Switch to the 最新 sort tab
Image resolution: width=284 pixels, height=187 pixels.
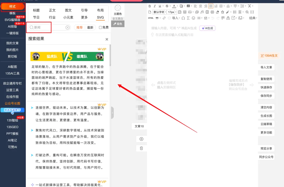pos(90,27)
